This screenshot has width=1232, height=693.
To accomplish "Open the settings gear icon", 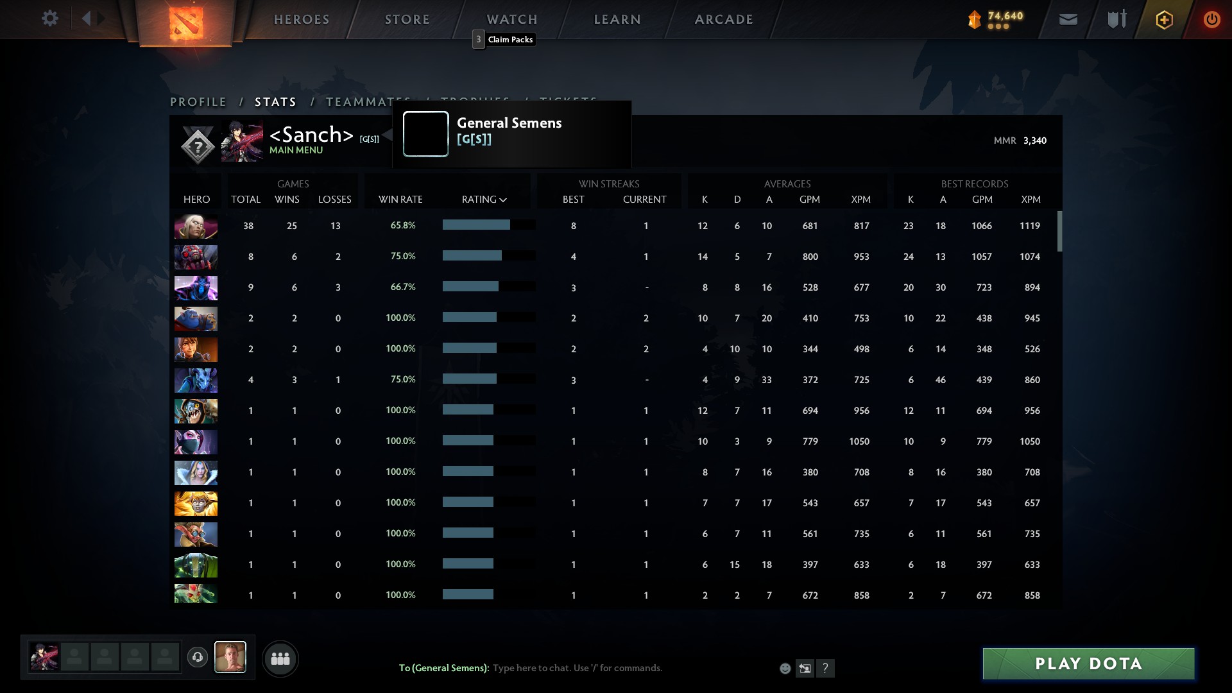I will coord(50,18).
